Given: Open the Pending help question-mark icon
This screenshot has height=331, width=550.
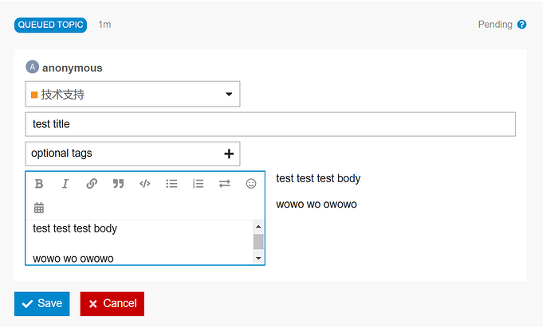Looking at the screenshot, I should click(521, 25).
